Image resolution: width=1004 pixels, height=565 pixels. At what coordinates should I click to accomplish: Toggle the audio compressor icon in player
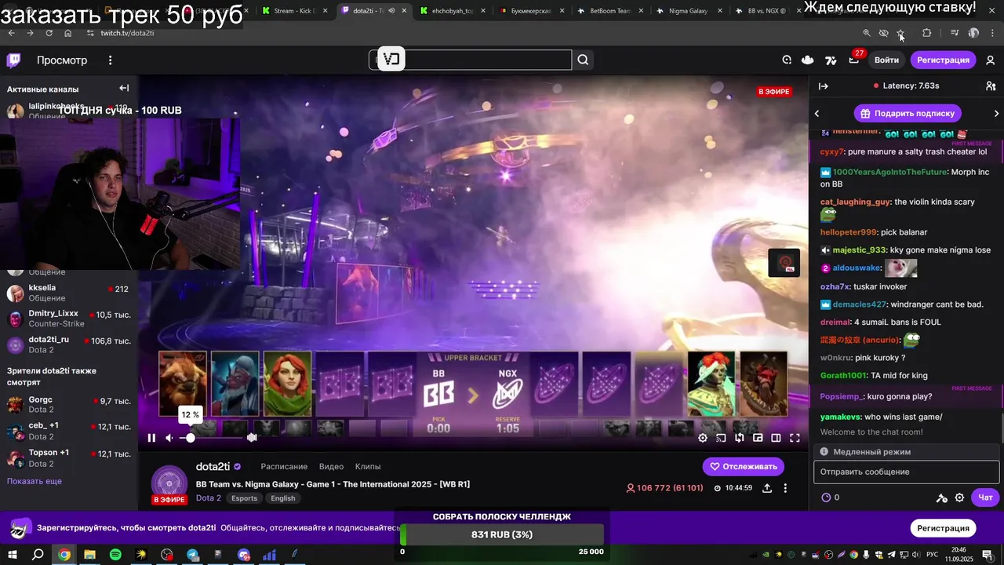coord(252,438)
